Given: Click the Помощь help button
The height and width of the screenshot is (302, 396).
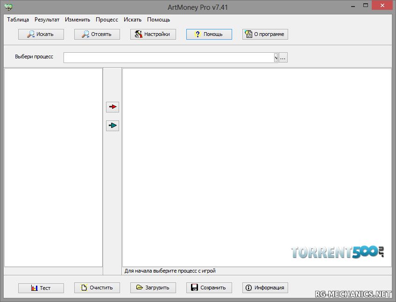Looking at the screenshot, I should tap(209, 34).
